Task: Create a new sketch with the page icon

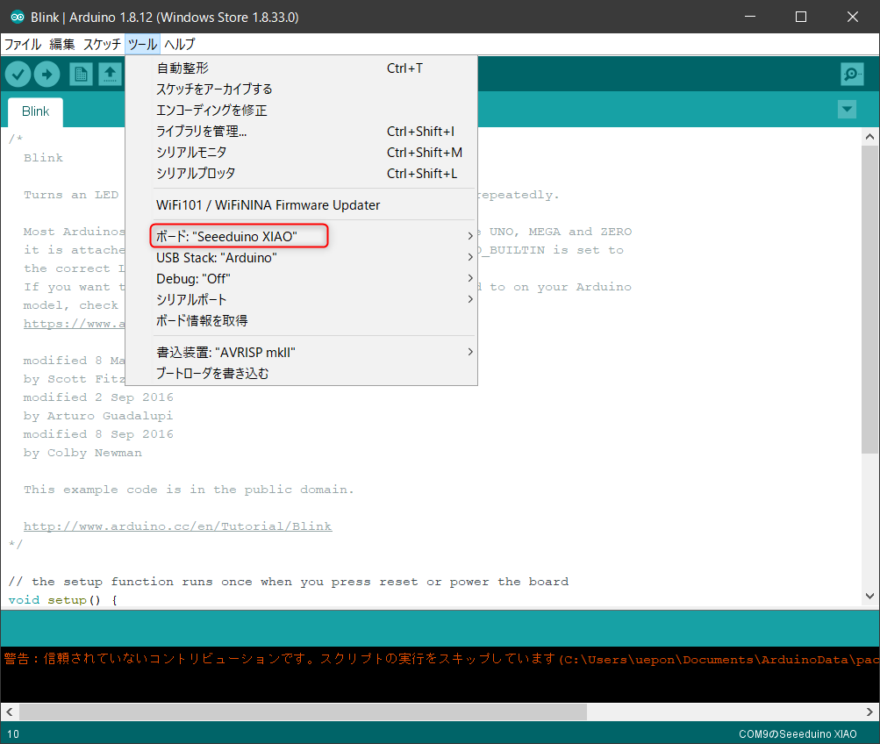Action: coord(81,74)
